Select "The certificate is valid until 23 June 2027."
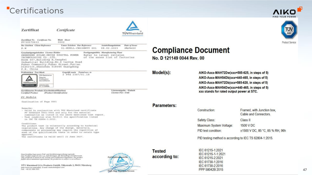 [52, 137]
